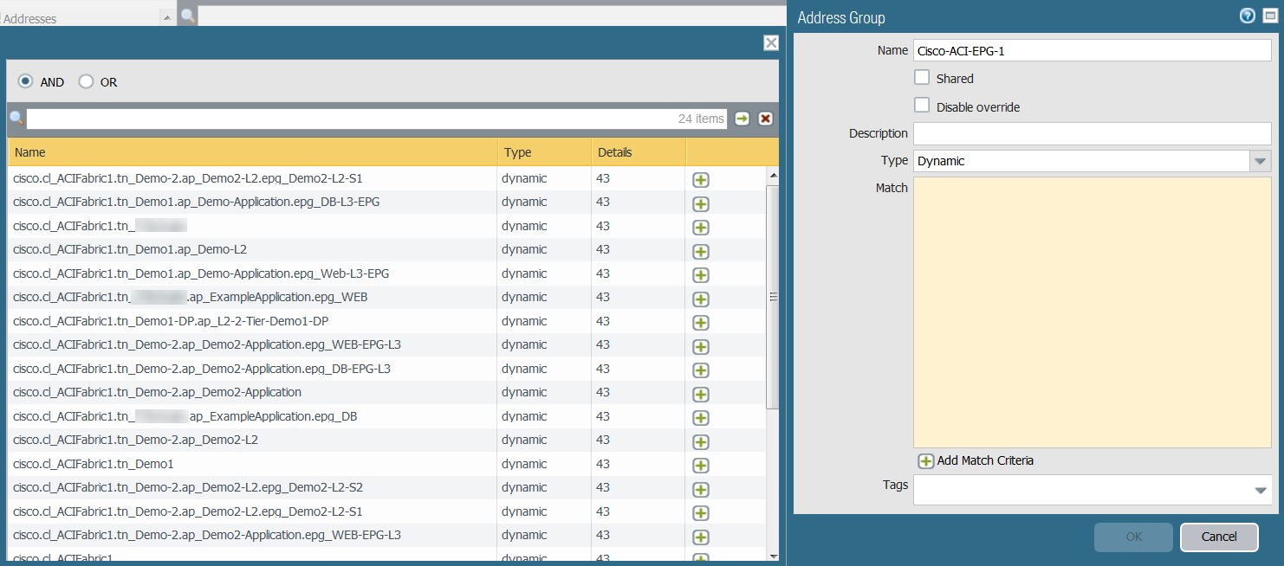Screen dimensions: 1284x566
Task: Expand the Tags dropdown
Action: 1260,491
